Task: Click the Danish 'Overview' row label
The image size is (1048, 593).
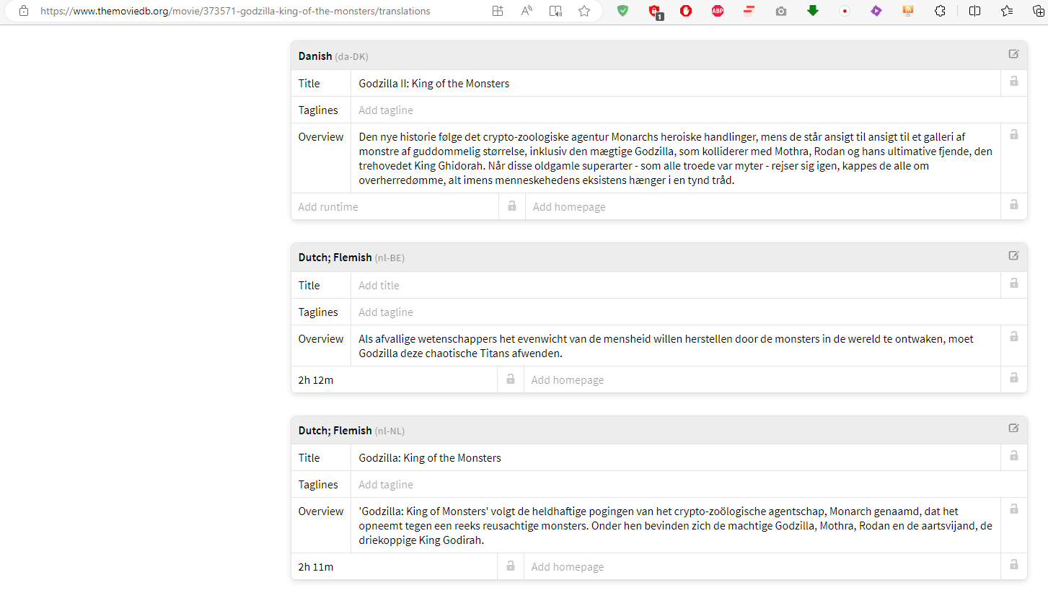Action: click(x=321, y=137)
